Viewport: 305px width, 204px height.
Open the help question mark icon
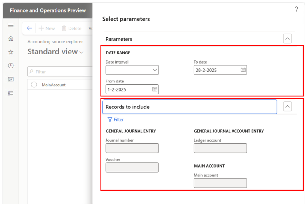point(296,9)
